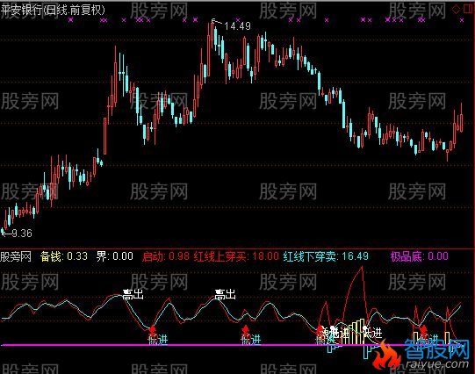Click the 红线上穿买: 18.00 readout

coord(236,256)
